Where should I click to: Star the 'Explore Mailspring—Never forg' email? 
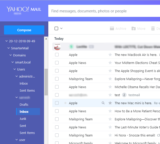point(110,79)
